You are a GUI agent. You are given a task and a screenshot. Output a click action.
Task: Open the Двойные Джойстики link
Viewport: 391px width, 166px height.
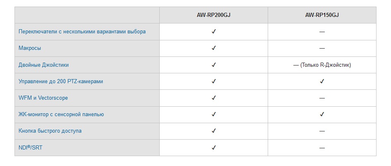point(43,65)
